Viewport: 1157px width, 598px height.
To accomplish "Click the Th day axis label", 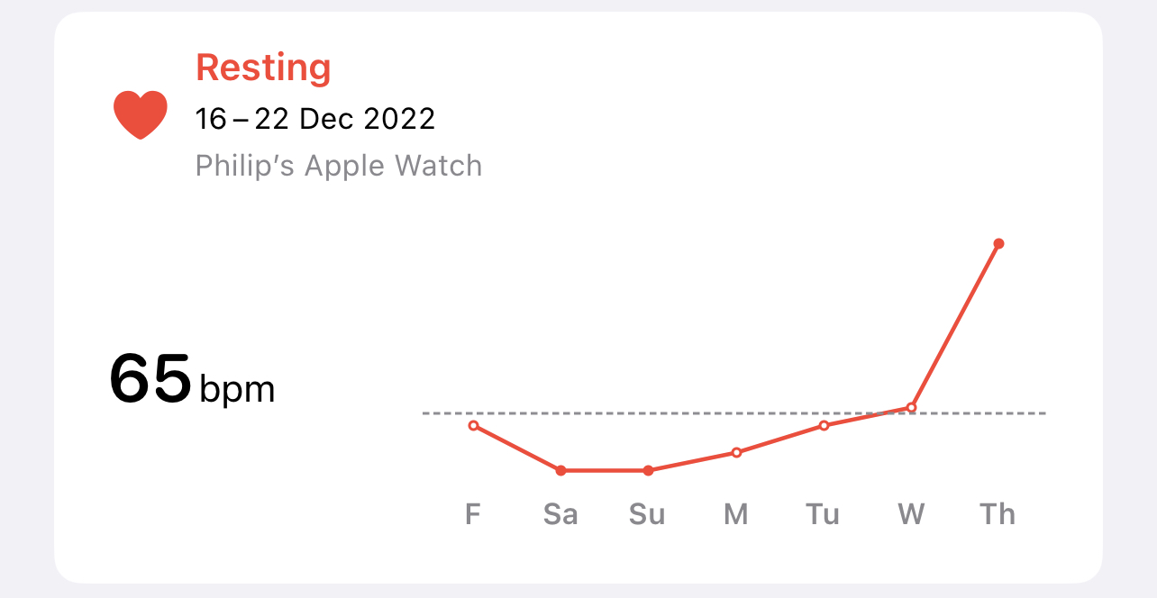I will point(998,514).
